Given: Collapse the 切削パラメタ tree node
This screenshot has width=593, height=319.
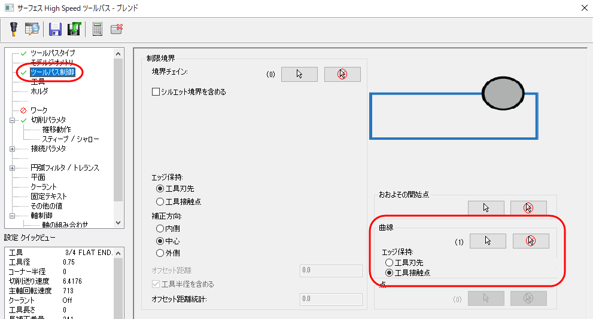Looking at the screenshot, I should (12, 120).
